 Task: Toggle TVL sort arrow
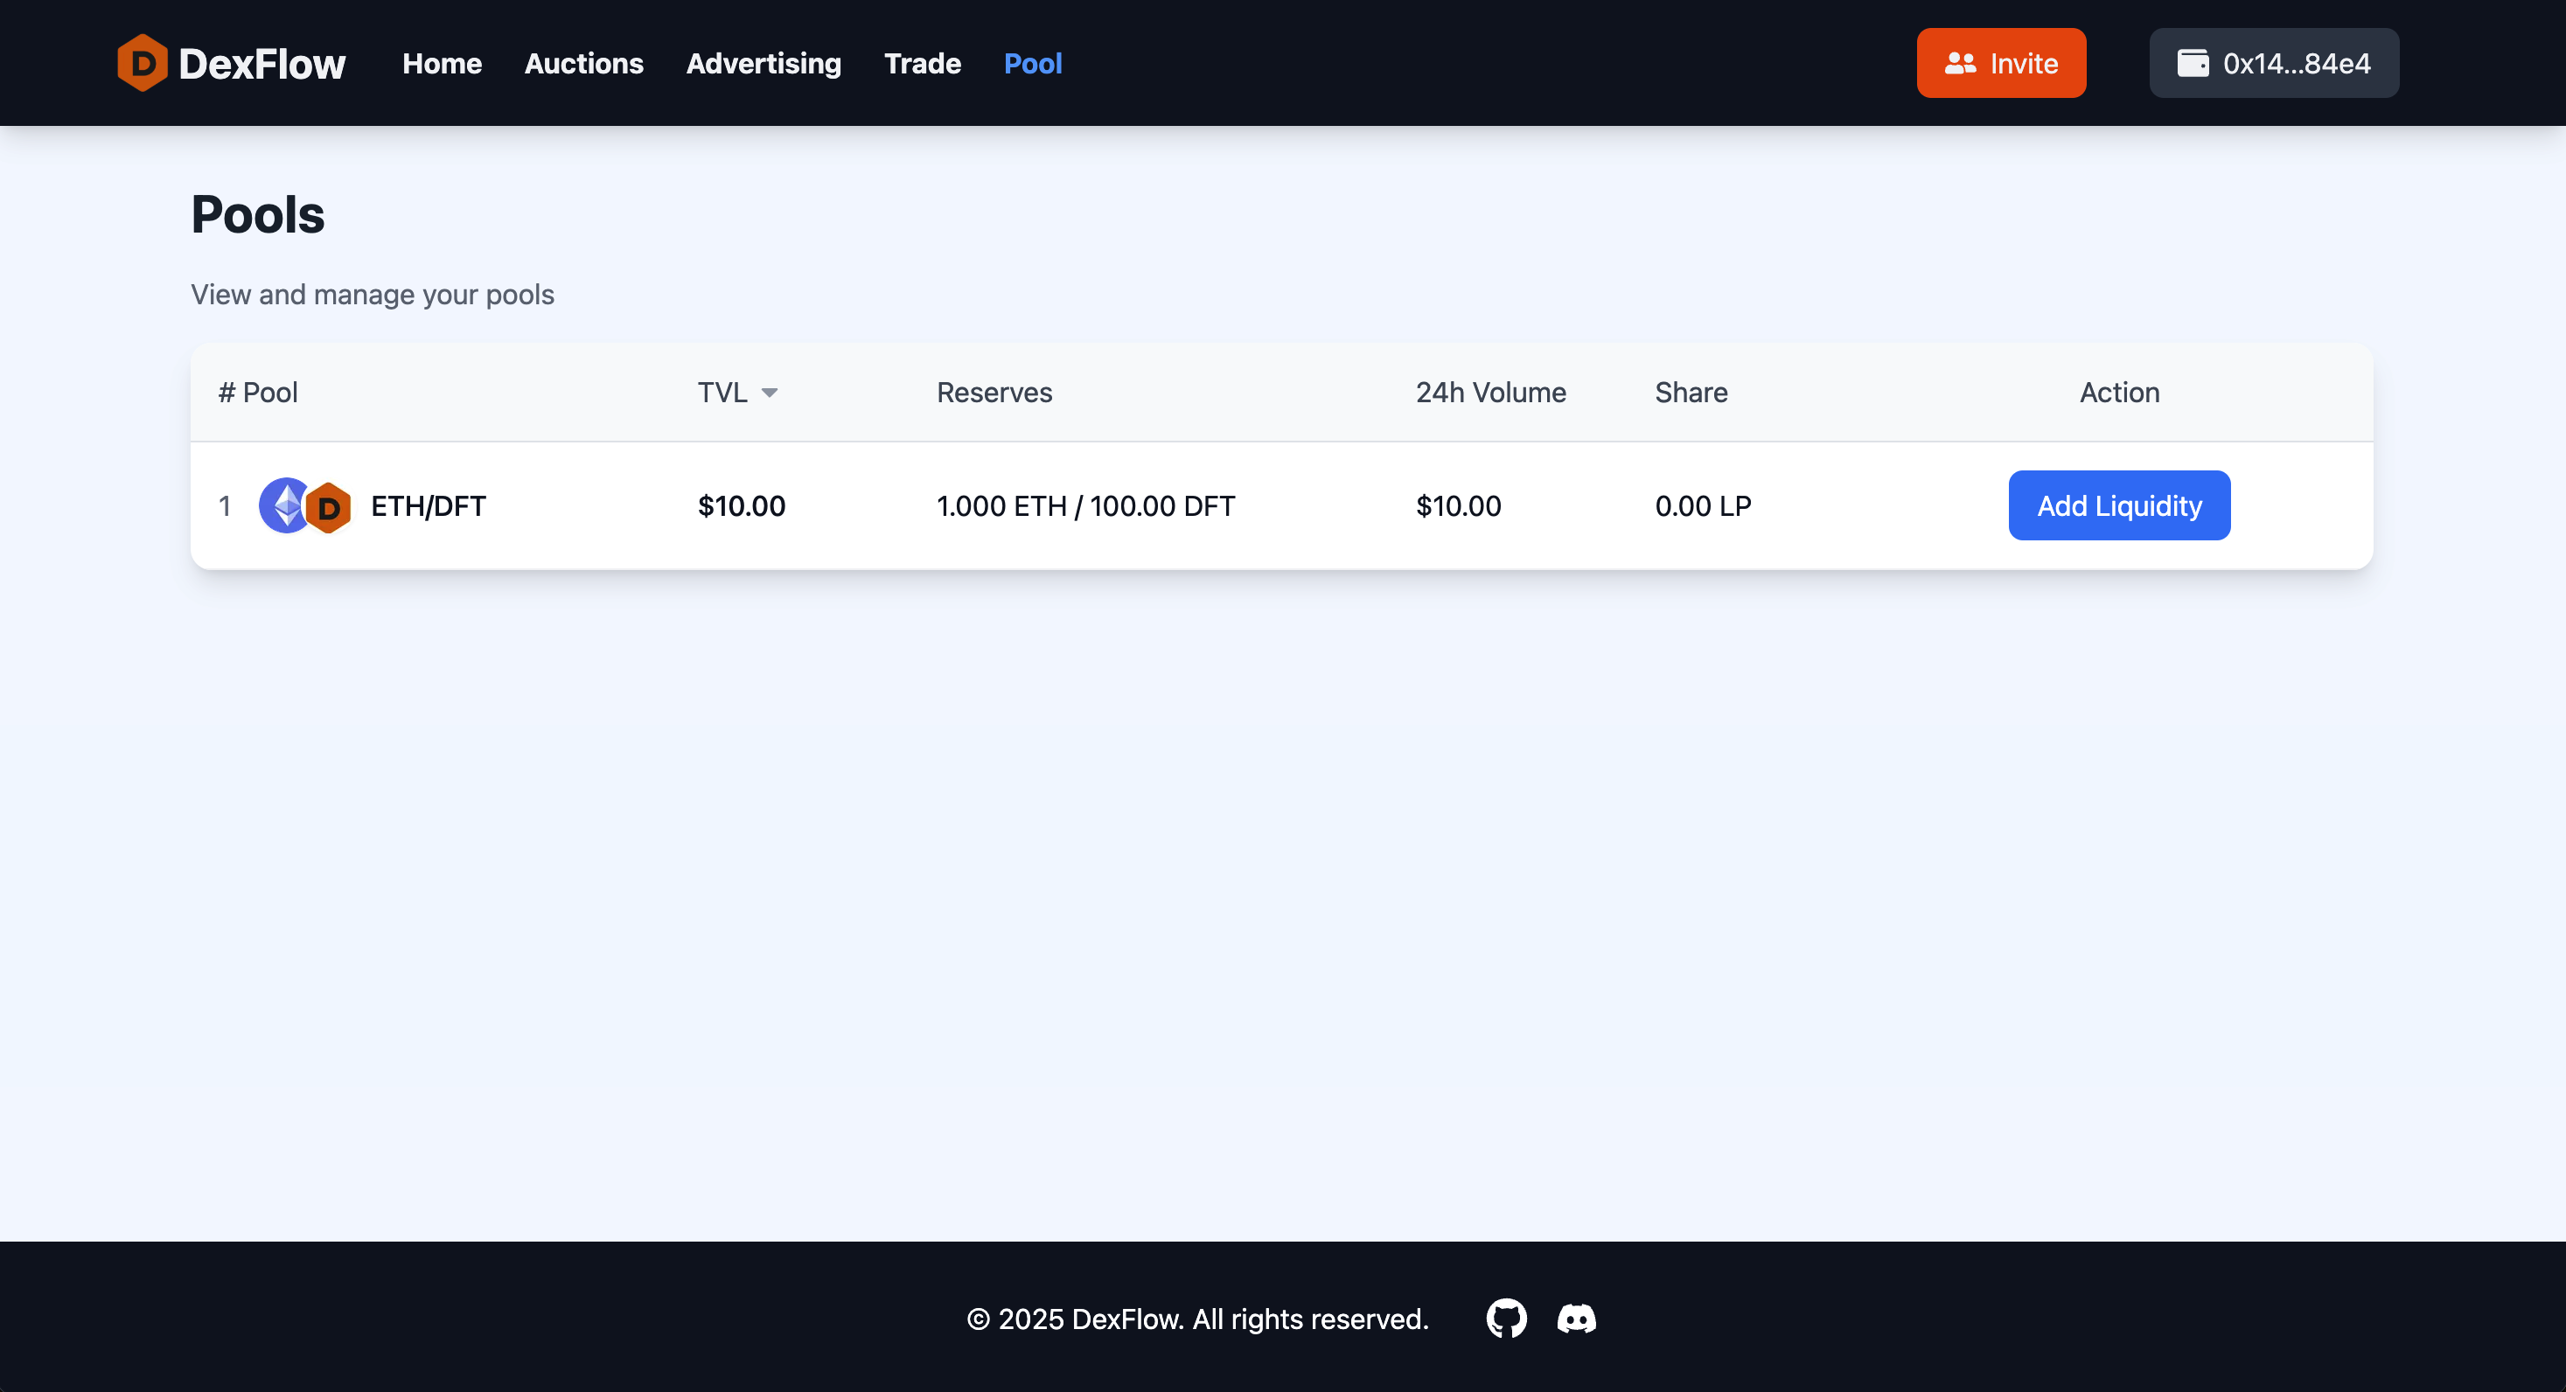tap(769, 393)
